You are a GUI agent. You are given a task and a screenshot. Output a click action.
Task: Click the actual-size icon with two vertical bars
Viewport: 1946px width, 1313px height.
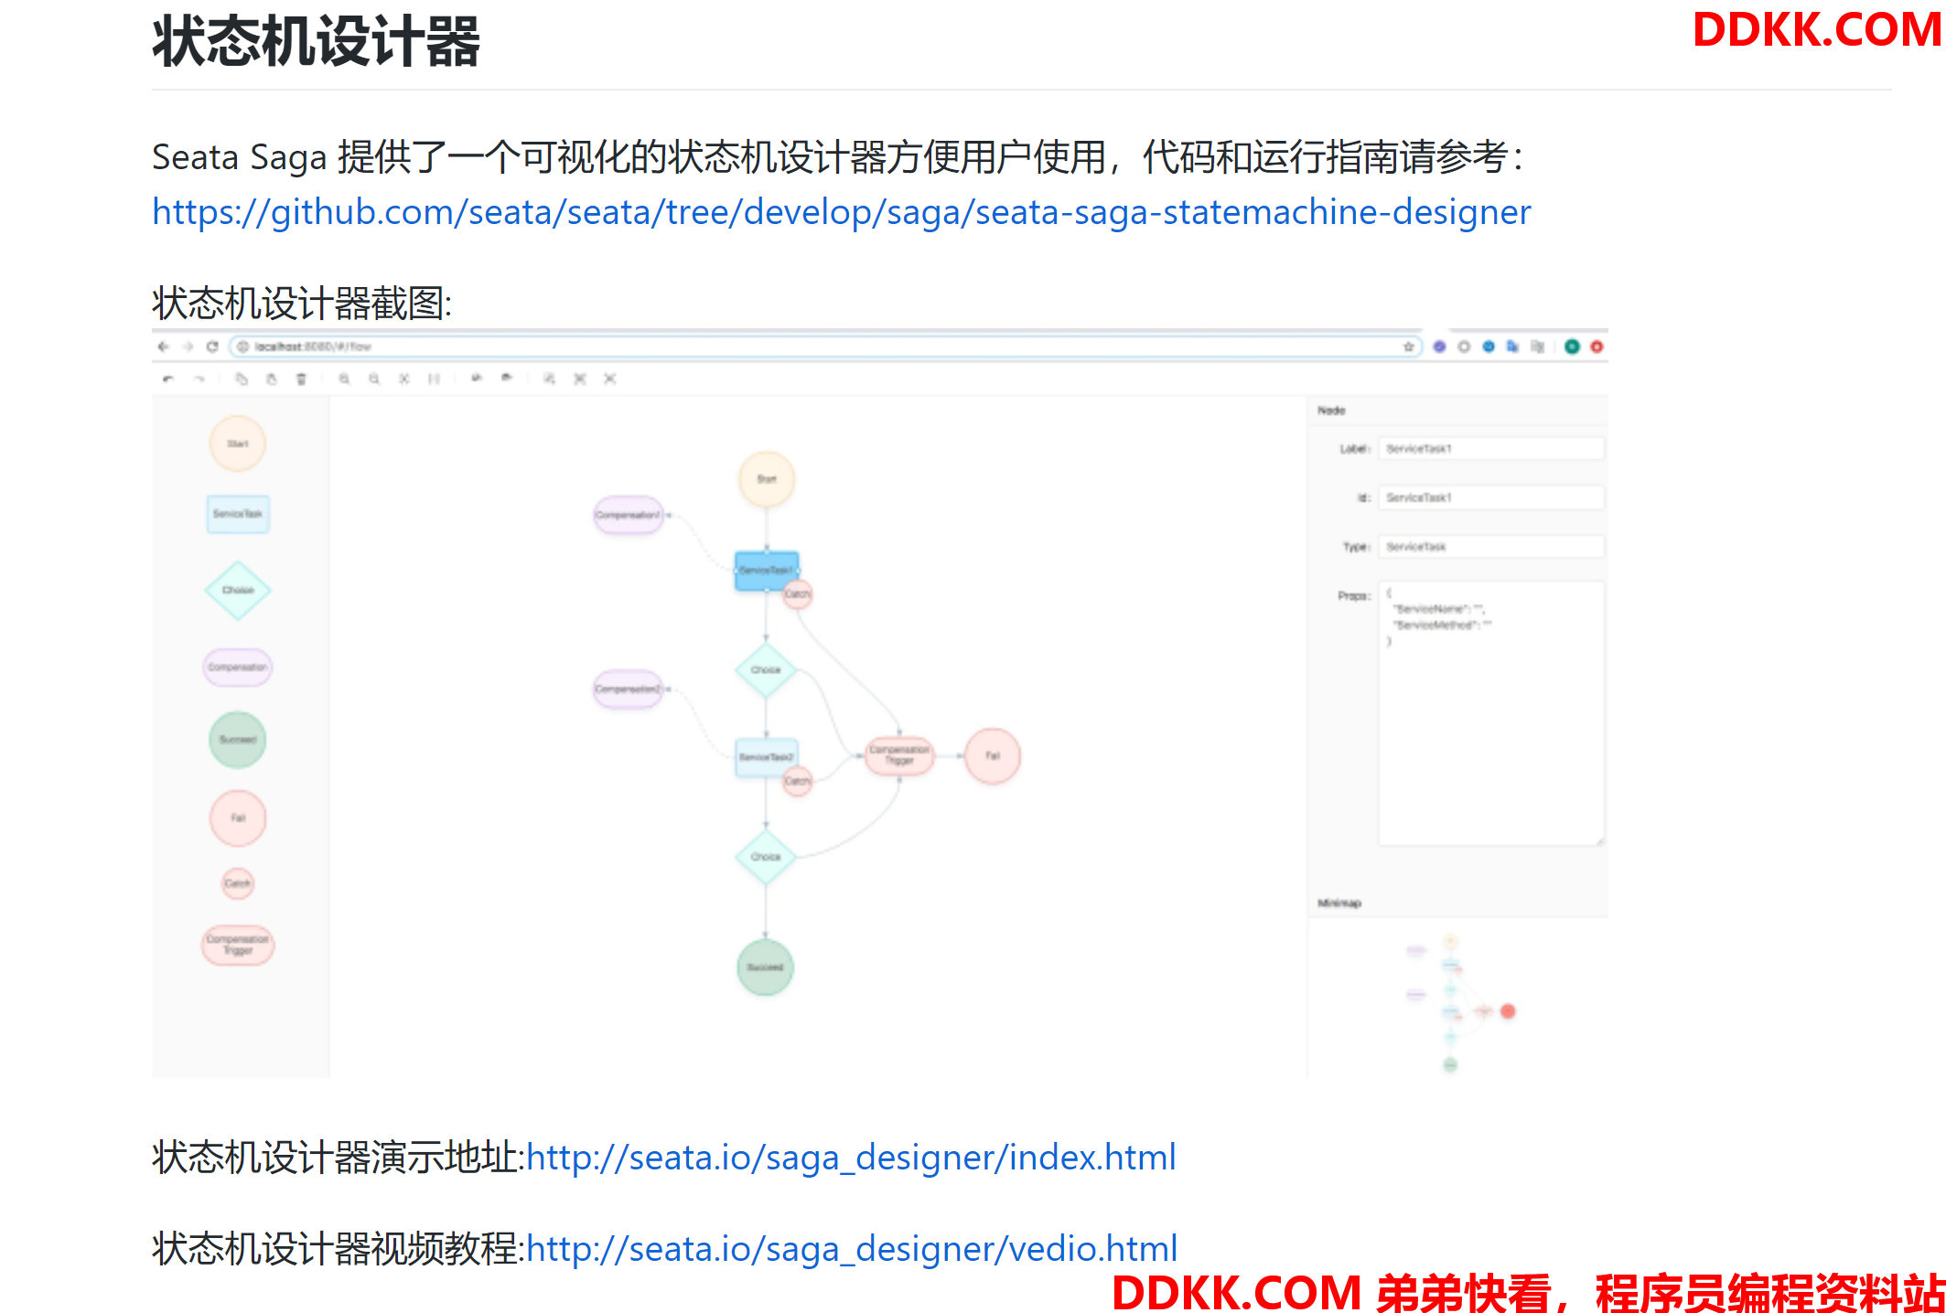[434, 379]
